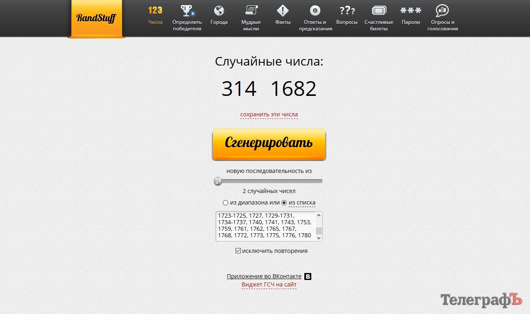530x314 pixels.
Task: Open Опросы и голосования chat icon
Action: pyautogui.click(x=442, y=11)
